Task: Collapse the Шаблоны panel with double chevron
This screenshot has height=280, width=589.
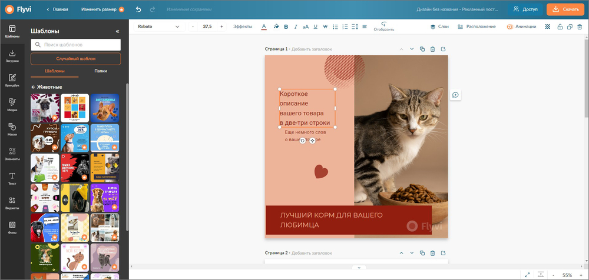Action: pyautogui.click(x=117, y=31)
